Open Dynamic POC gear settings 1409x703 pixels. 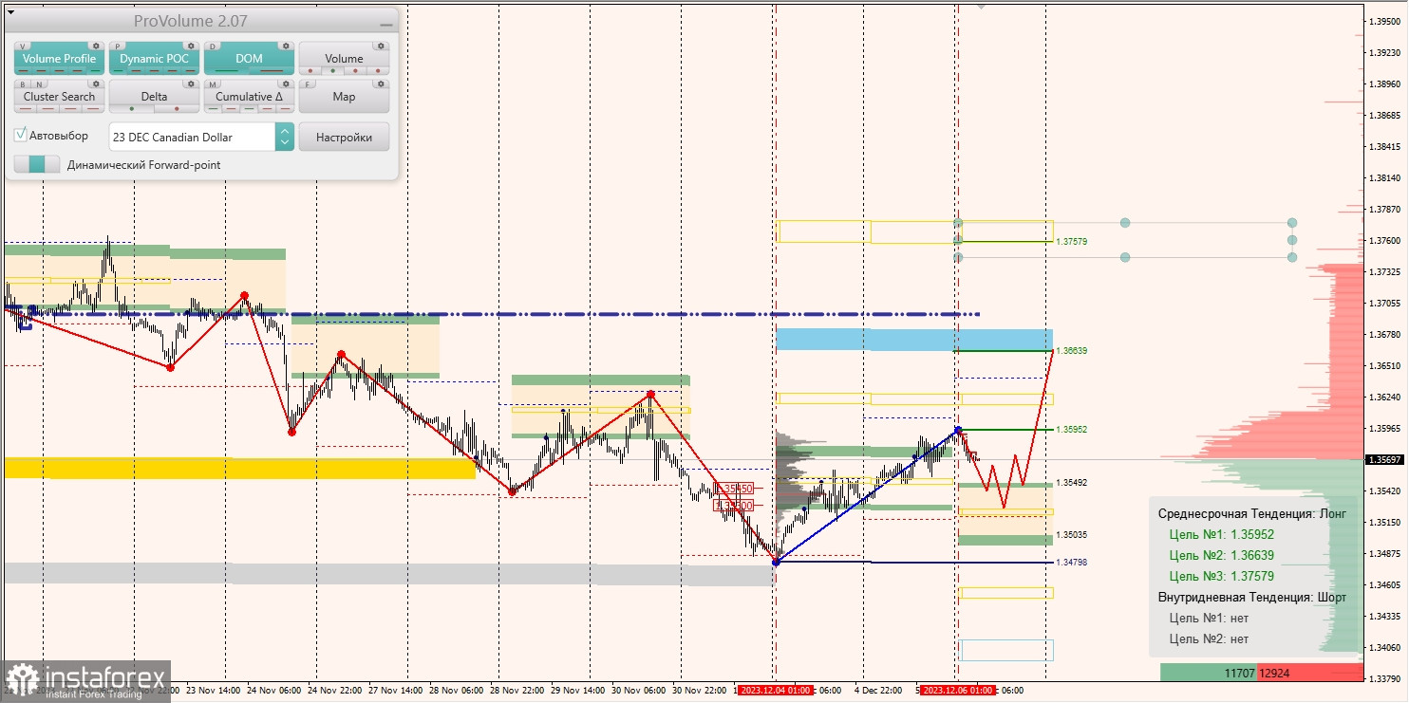coord(191,46)
